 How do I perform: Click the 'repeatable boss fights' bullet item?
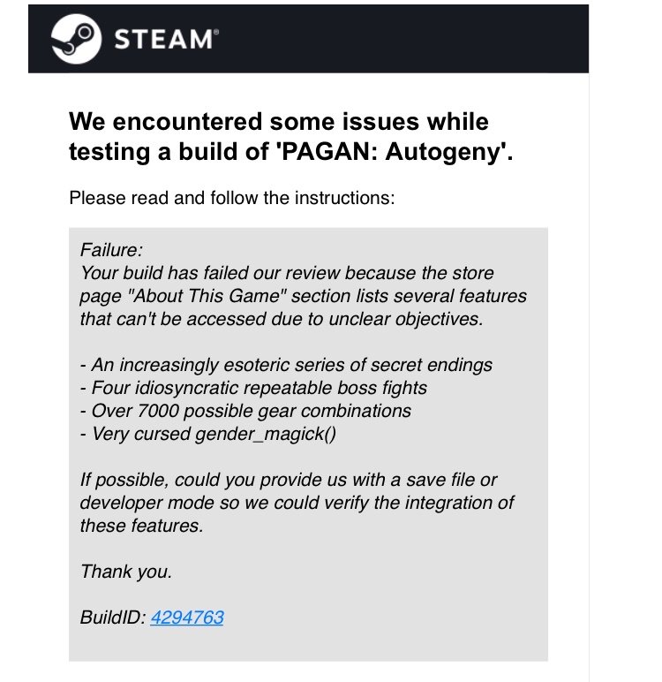[253, 388]
